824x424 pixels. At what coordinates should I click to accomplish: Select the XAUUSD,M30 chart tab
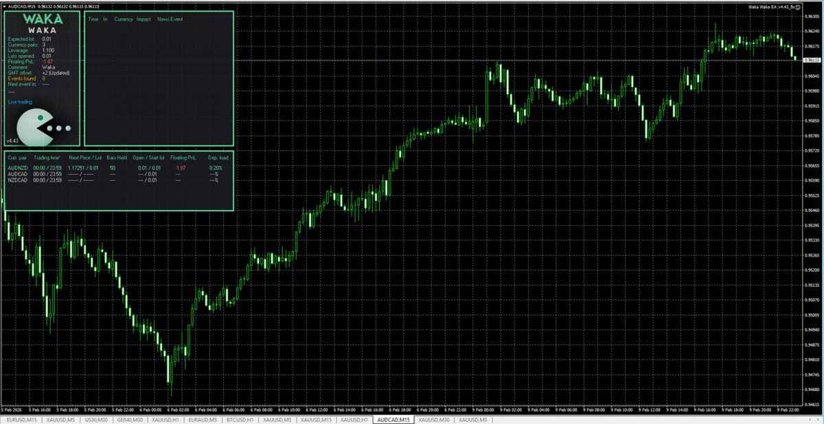click(x=434, y=419)
